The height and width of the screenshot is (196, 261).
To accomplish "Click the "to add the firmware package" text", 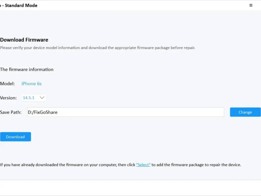I will tap(196, 165).
